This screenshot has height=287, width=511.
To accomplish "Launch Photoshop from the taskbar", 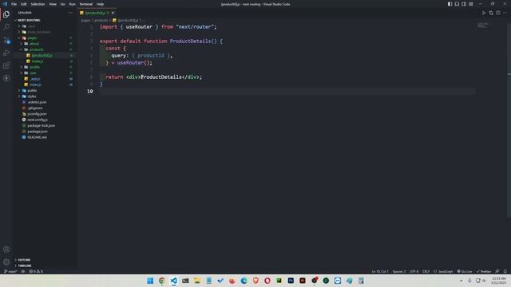I will 291,281.
